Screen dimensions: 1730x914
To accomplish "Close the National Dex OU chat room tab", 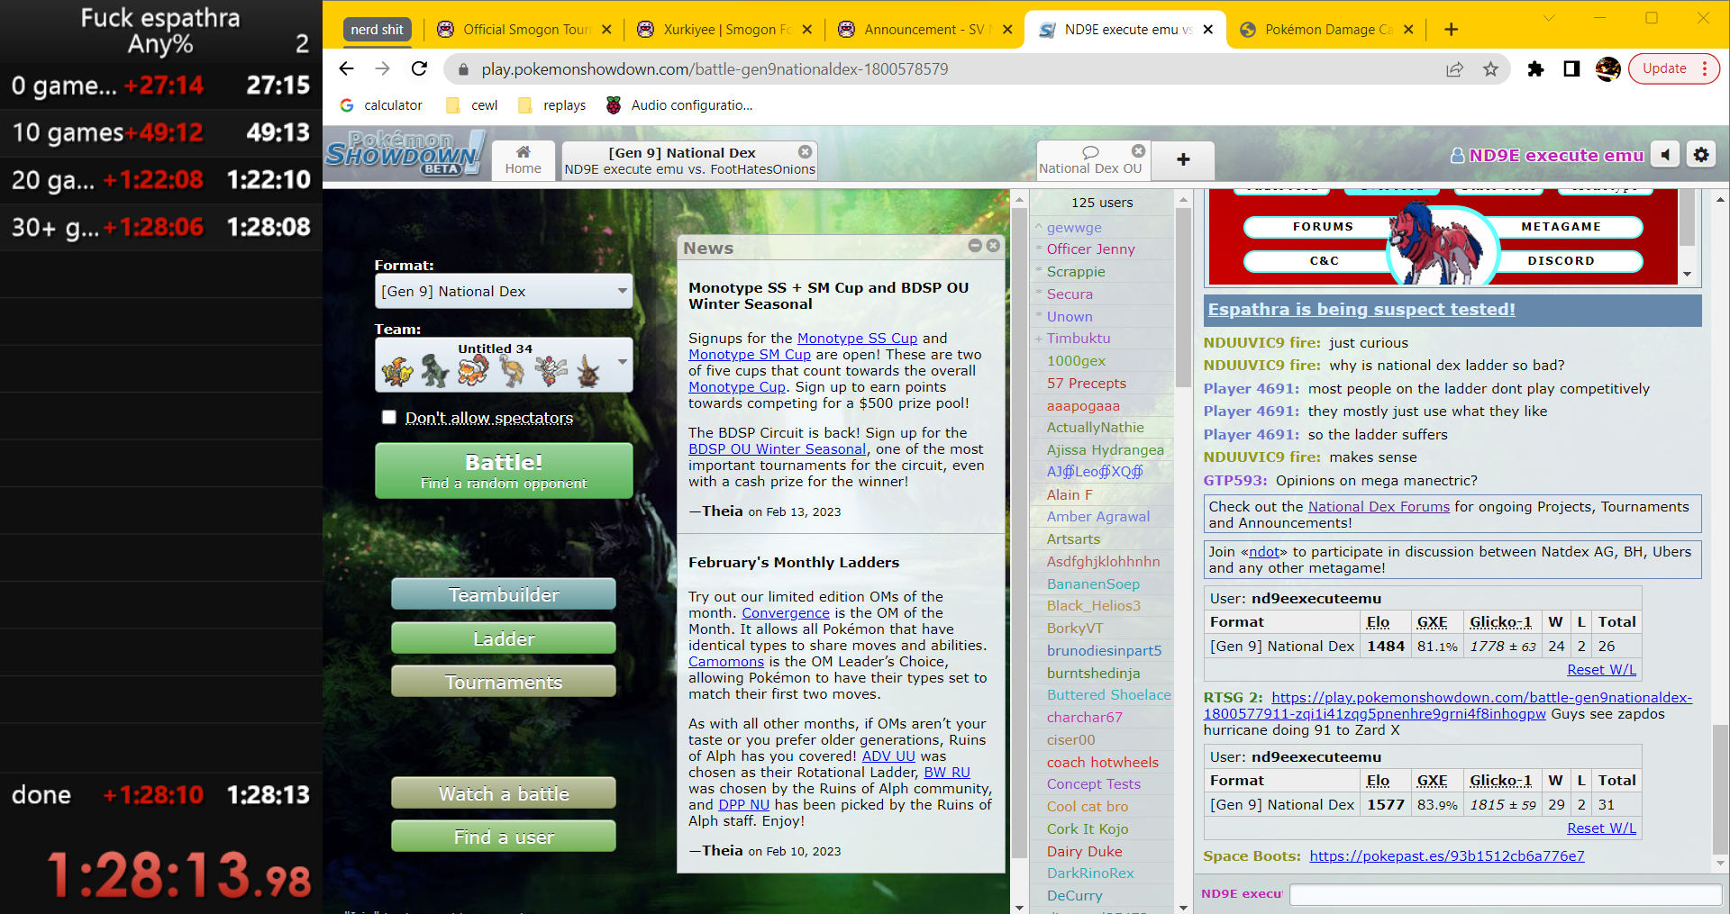I will click(x=1139, y=151).
